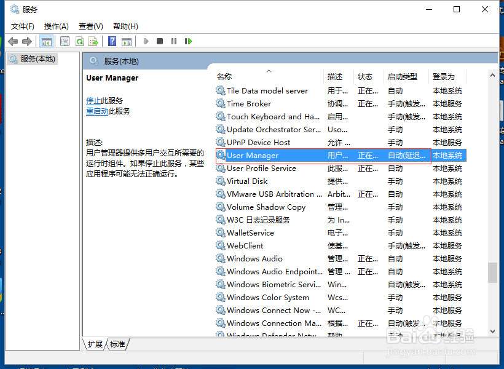Toggle the action pane toolbar icon
Screen dimensions: 504x369
[127, 41]
